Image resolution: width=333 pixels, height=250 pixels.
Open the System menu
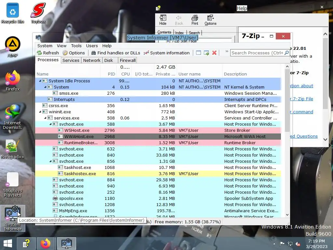pos(45,46)
